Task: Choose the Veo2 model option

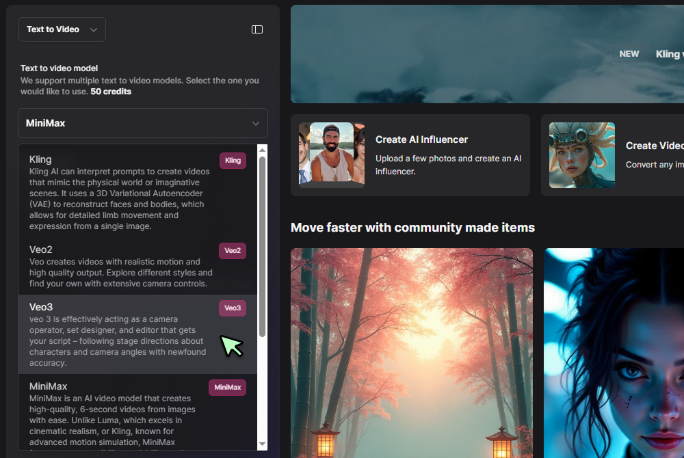Action: [x=137, y=266]
